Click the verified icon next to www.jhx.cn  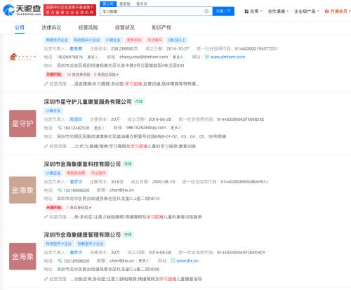(x=173, y=261)
